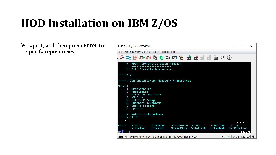Click the connected-to-server status bar message
This screenshot has width=276, height=155.
coord(157,137)
